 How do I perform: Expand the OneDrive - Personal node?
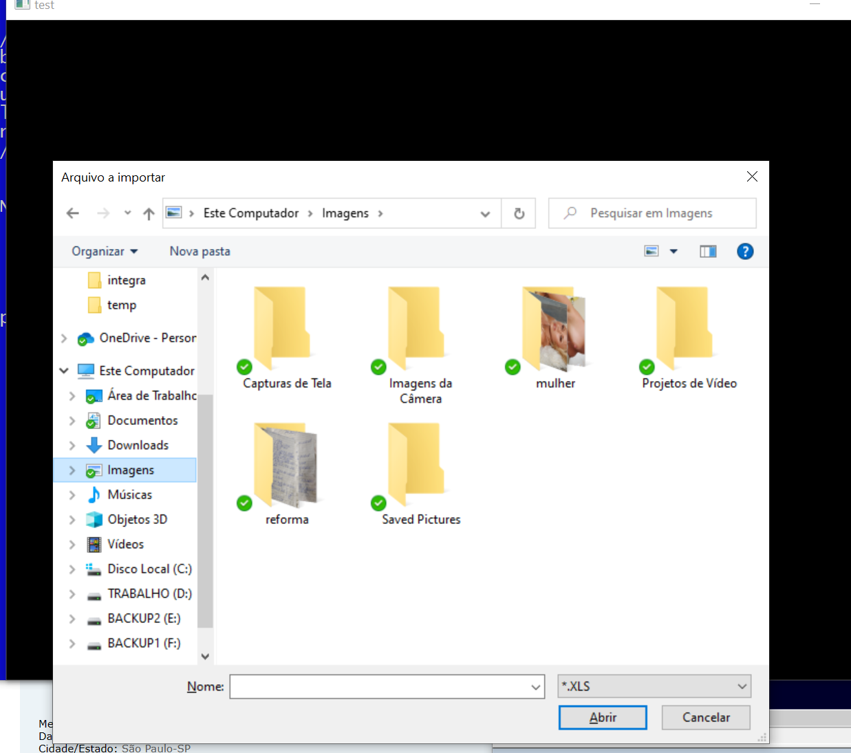click(64, 338)
